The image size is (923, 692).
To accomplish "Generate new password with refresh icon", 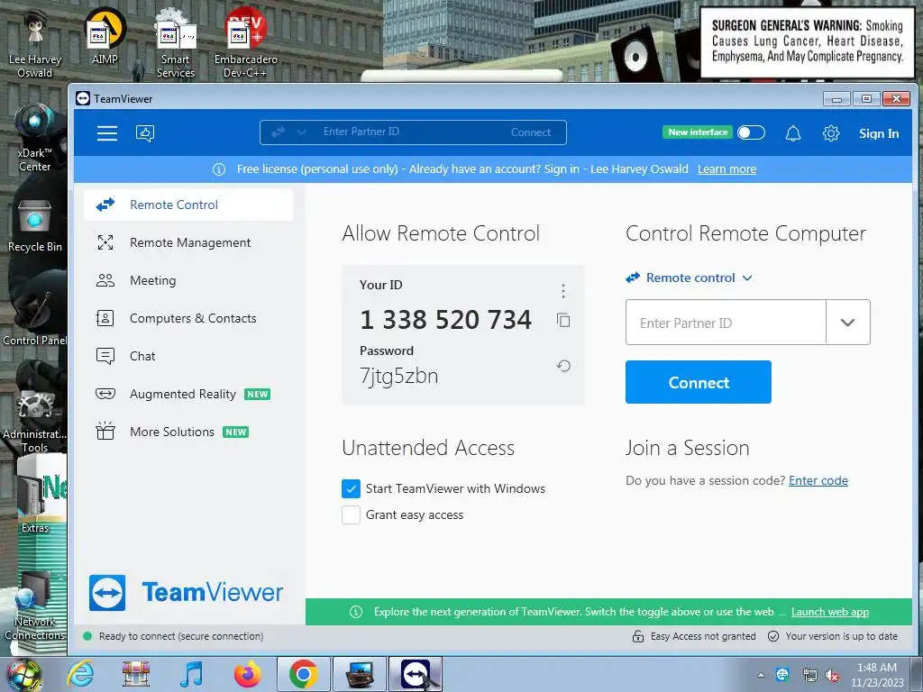I will coord(562,366).
